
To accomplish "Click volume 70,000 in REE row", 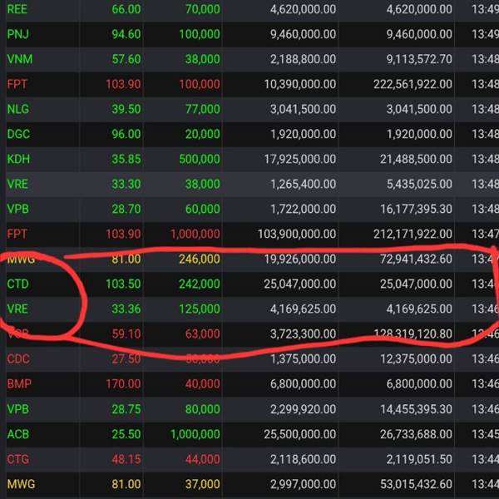I will click(202, 9).
